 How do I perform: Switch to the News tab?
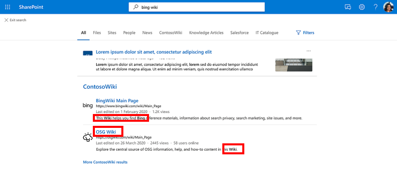[147, 33]
